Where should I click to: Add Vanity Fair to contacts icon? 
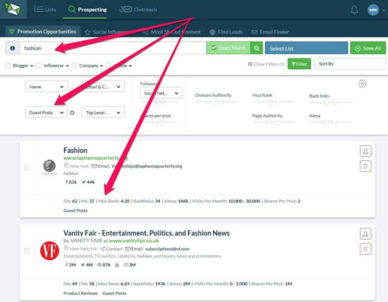tap(365, 234)
